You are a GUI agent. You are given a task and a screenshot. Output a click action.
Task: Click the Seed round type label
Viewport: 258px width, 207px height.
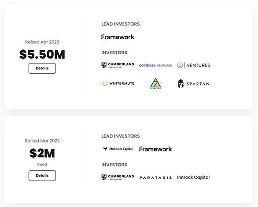42,165
